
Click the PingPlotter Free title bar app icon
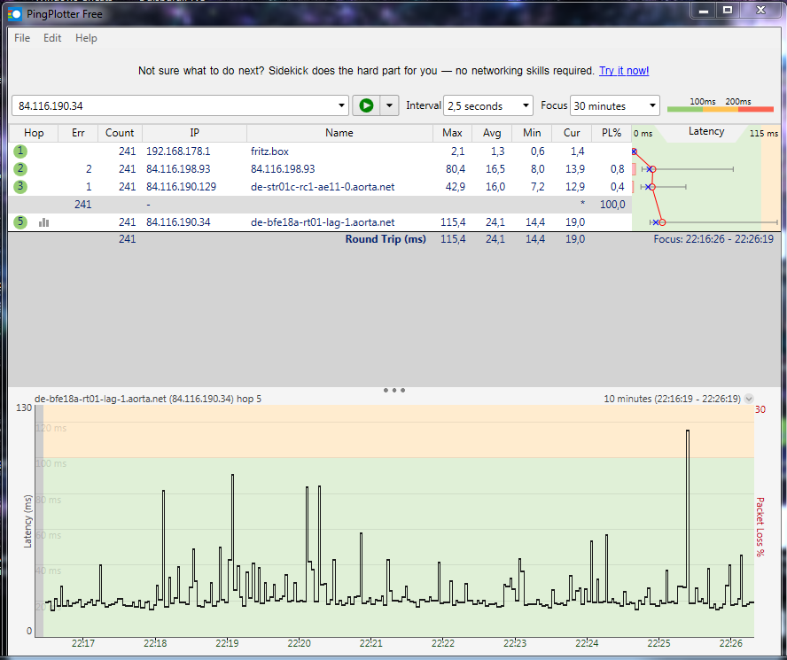pos(15,13)
